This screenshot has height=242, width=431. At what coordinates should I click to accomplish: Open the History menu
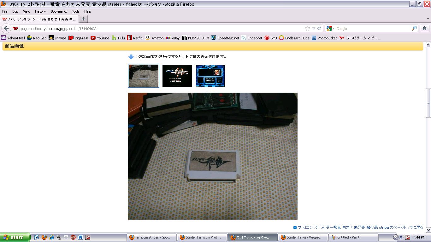pyautogui.click(x=40, y=11)
